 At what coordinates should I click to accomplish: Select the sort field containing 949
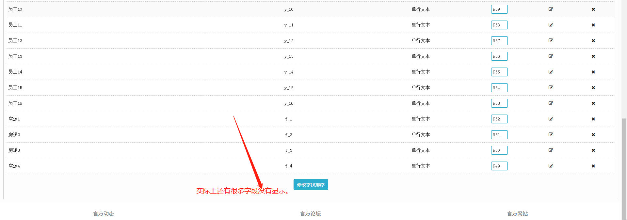point(499,166)
